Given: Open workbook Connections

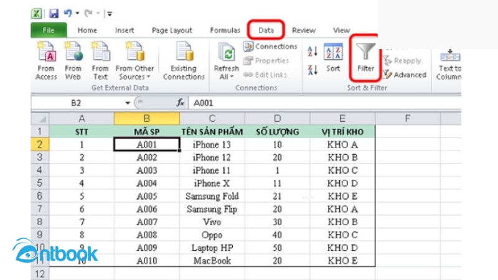Looking at the screenshot, I should coord(271,46).
